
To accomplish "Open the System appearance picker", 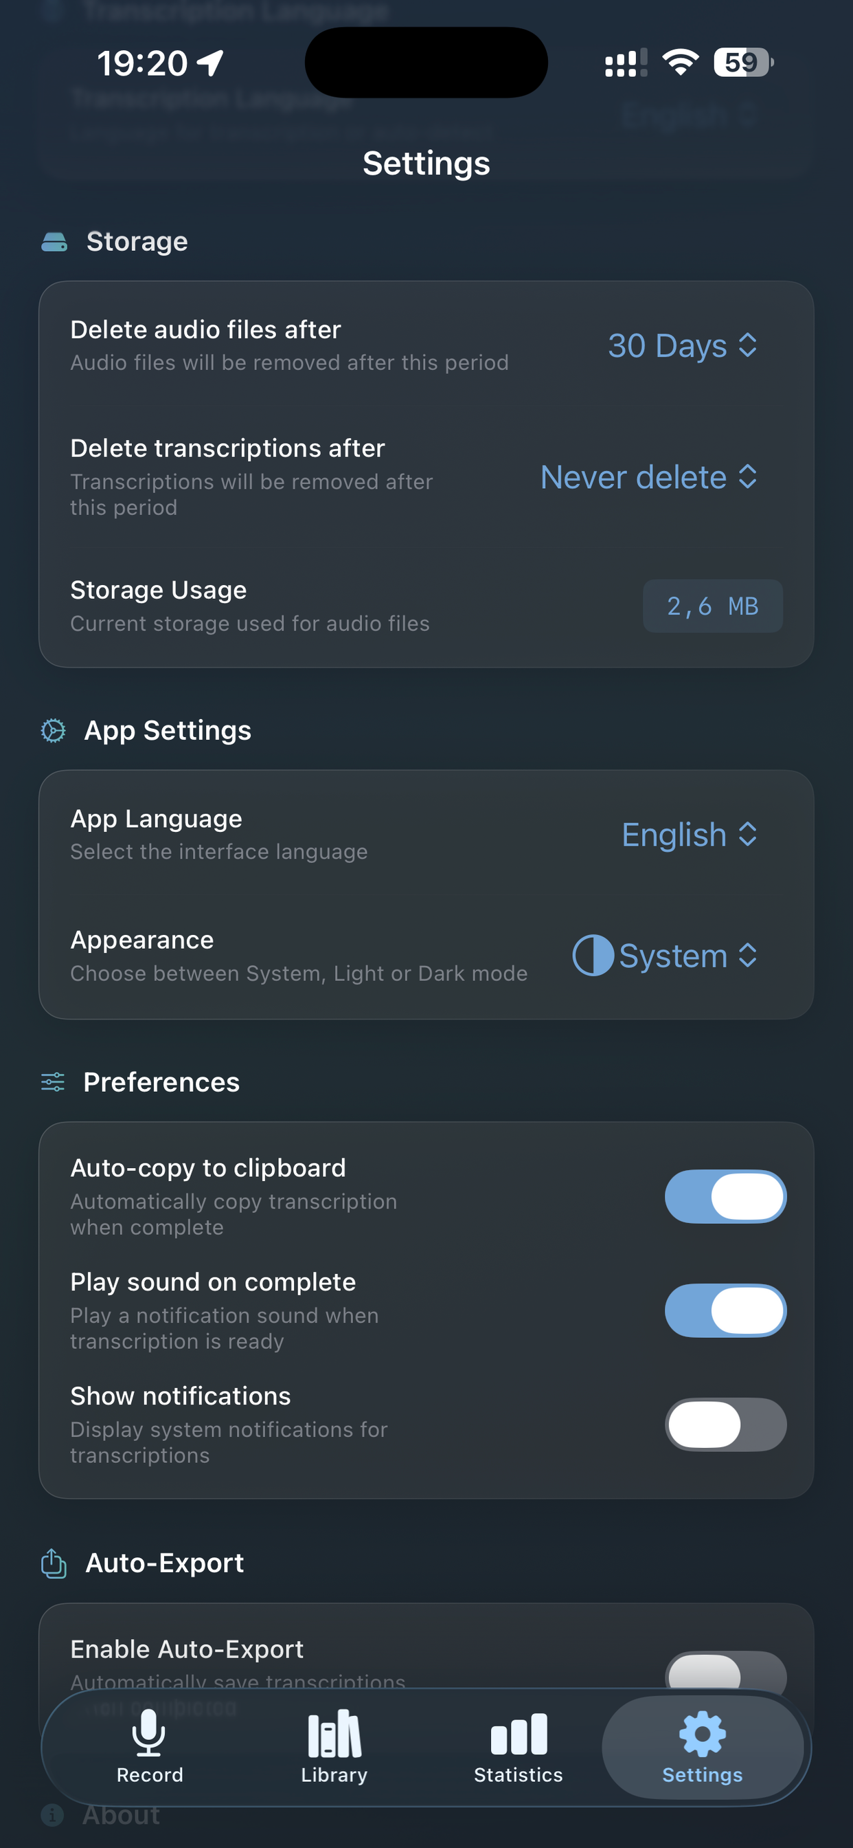I will point(666,956).
